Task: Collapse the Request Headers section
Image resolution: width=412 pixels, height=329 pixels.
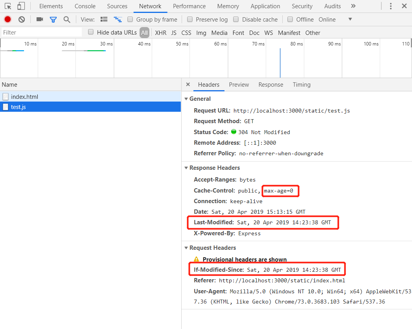Action: pyautogui.click(x=186, y=248)
